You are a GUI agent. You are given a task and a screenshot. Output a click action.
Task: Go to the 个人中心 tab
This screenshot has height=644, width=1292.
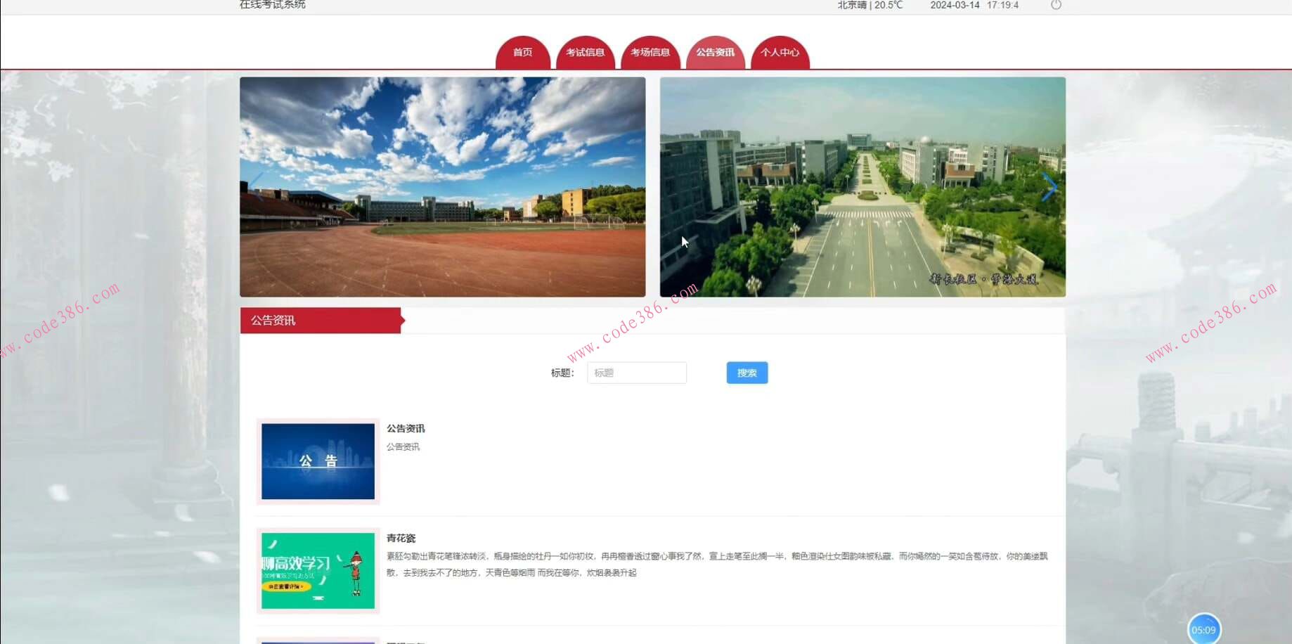(x=780, y=53)
